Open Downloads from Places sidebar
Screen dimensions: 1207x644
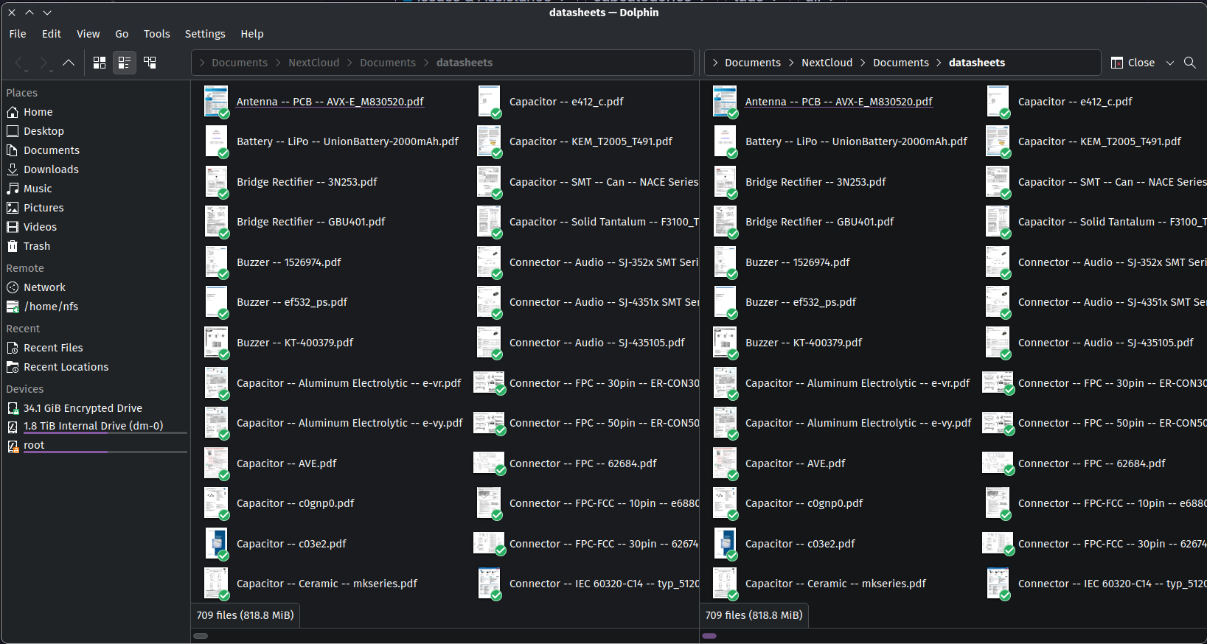point(50,169)
